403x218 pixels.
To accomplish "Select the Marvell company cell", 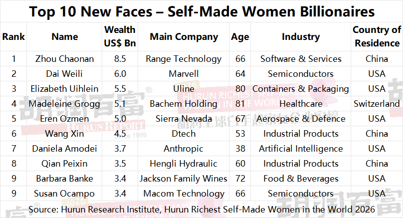I will 184,74.
